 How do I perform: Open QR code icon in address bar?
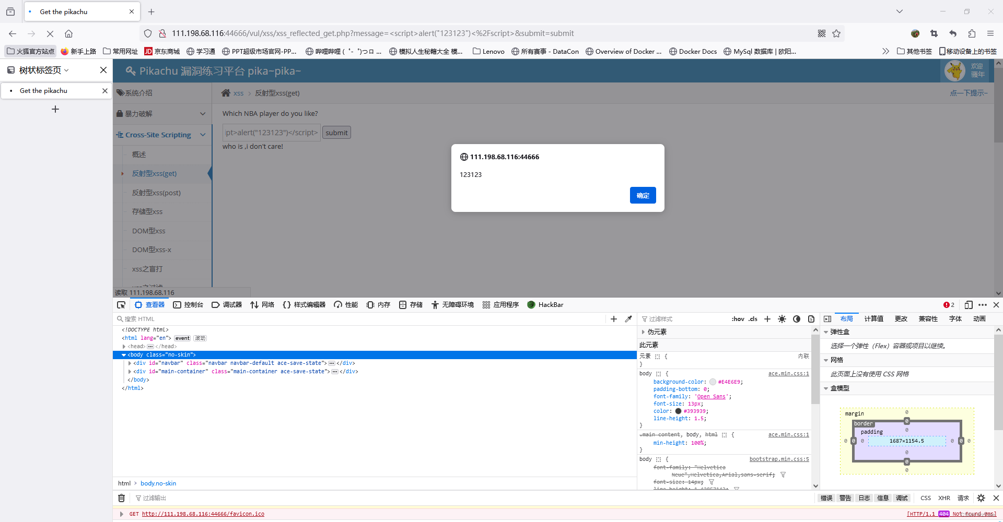[x=822, y=33]
